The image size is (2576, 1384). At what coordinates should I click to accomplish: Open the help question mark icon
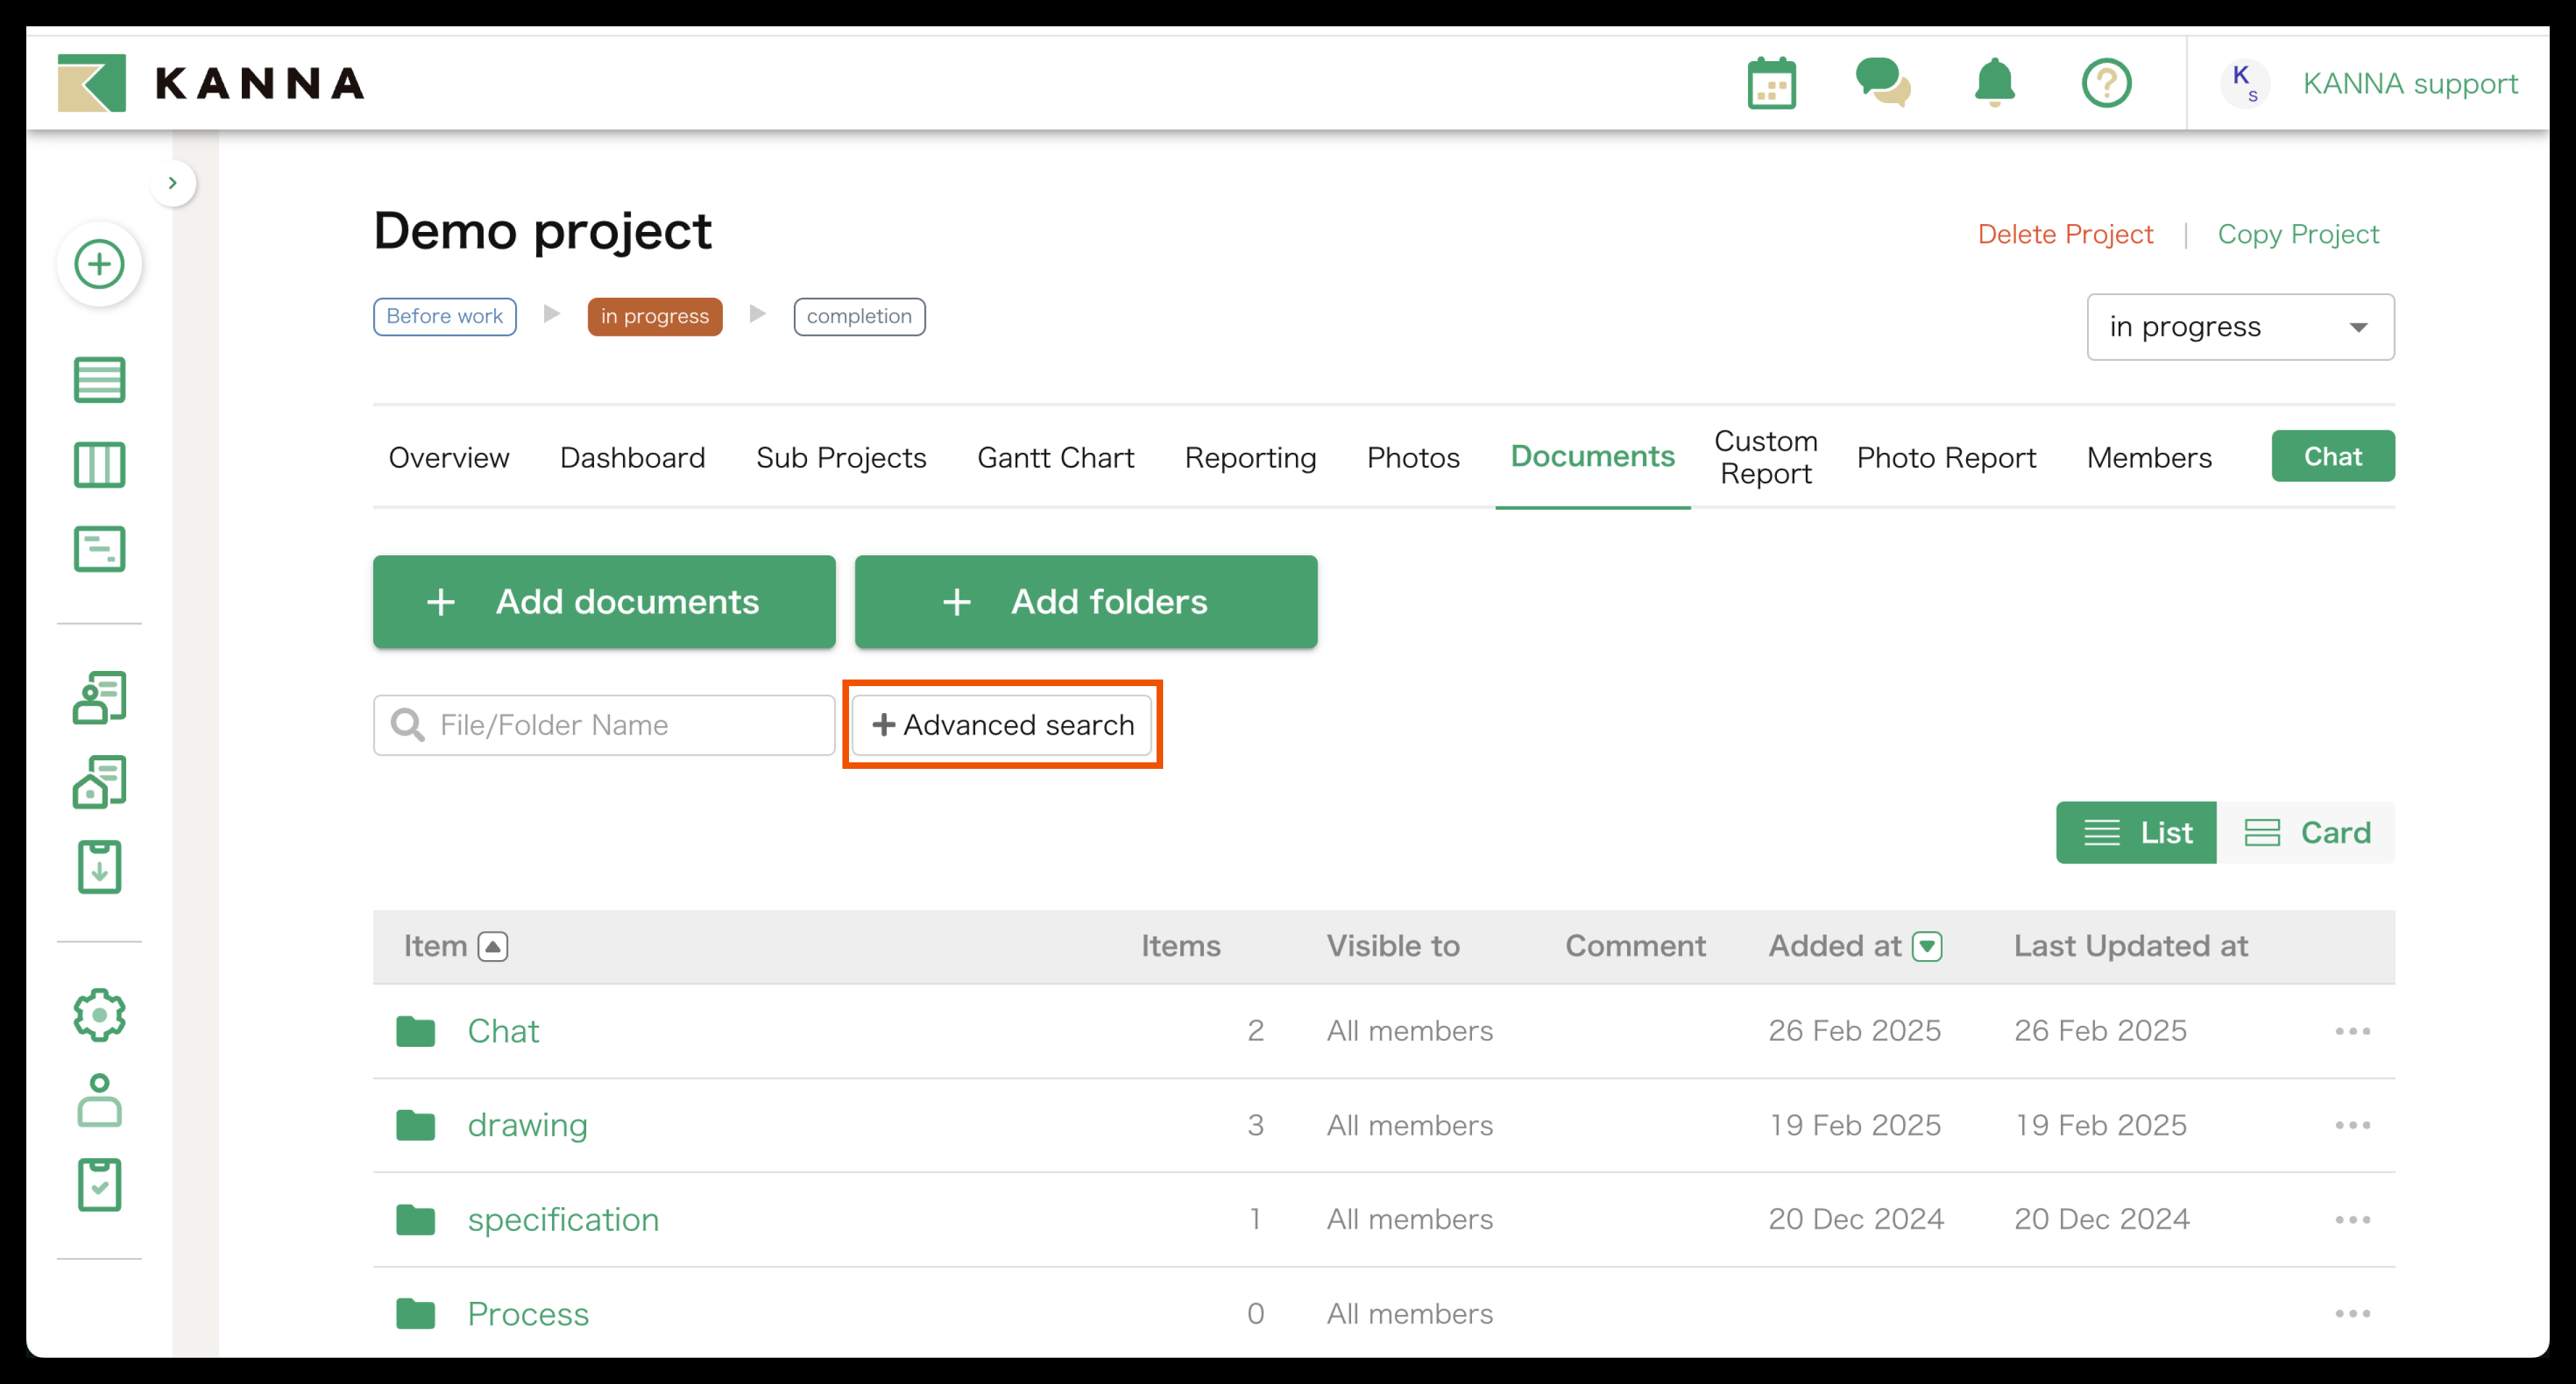tap(2106, 83)
